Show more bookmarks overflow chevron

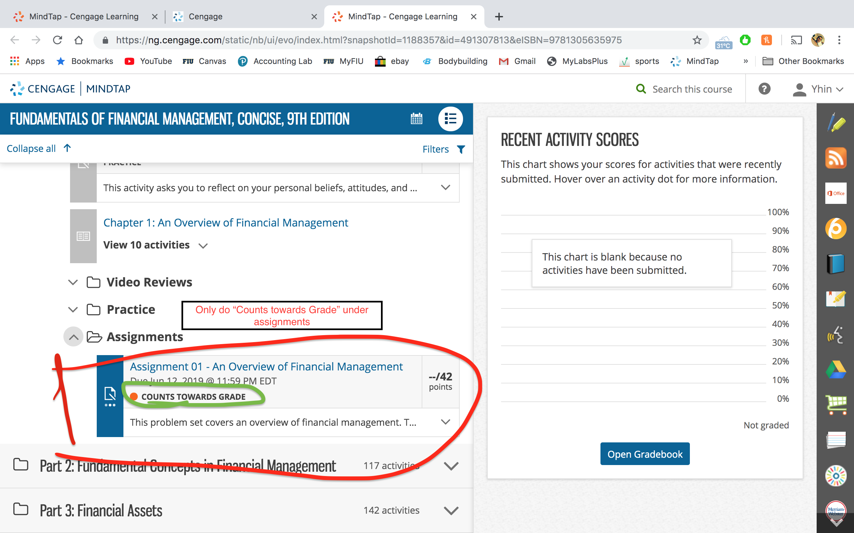click(745, 61)
